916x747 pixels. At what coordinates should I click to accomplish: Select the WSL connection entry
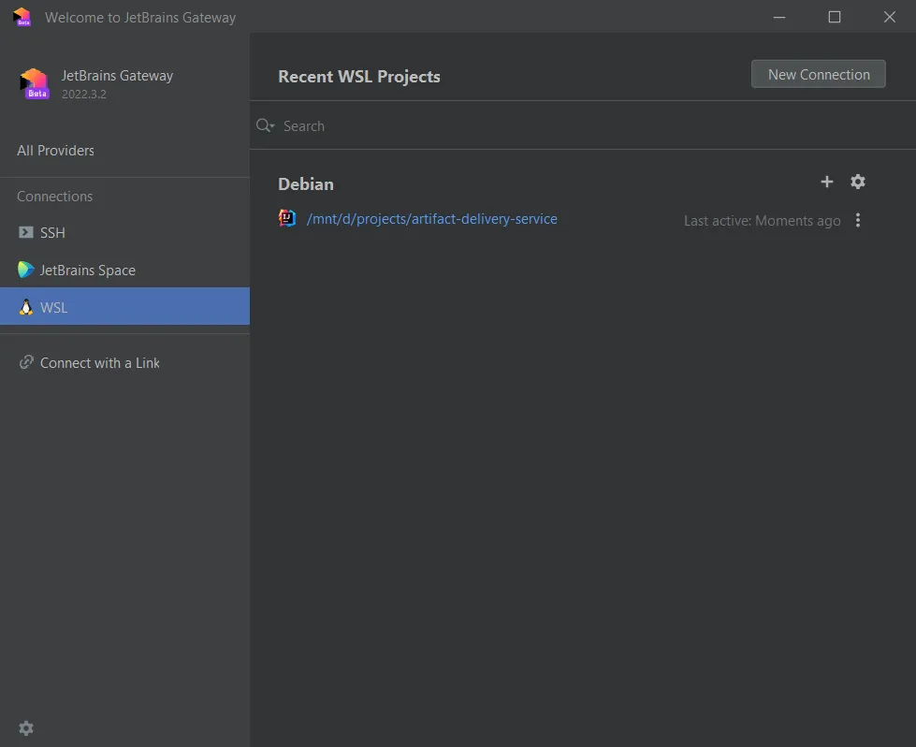[54, 307]
